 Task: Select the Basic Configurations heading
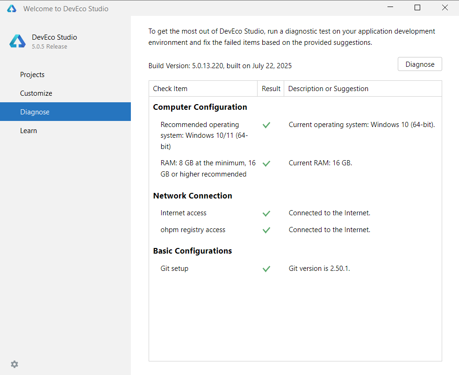(192, 251)
